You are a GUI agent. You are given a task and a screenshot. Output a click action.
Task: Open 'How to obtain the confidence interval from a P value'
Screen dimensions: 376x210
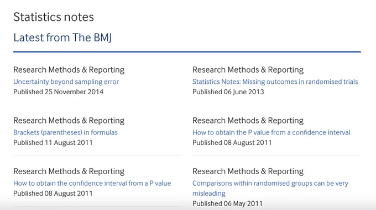[x=92, y=183]
